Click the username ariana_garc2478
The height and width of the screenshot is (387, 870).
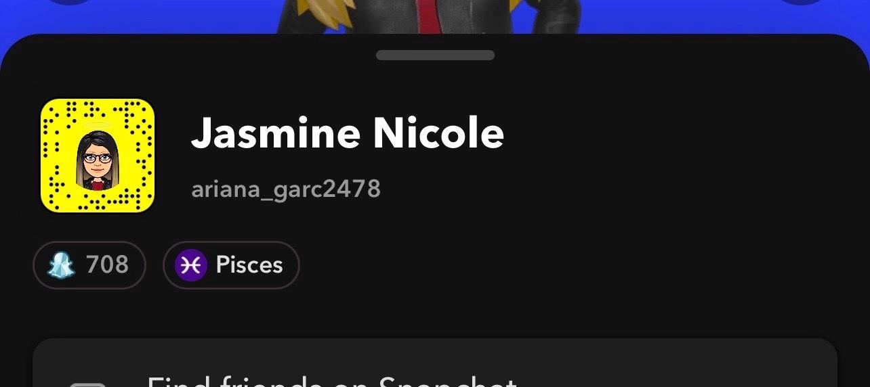(x=286, y=189)
